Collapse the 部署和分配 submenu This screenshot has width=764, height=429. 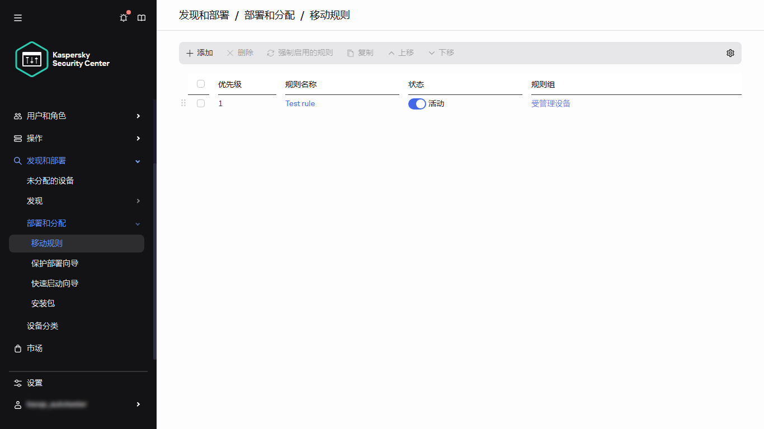[137, 223]
